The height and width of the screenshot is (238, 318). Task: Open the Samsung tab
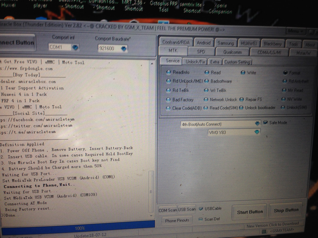click(x=226, y=43)
